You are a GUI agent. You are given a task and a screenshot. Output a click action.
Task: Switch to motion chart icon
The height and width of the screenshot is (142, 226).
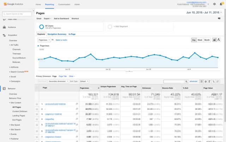coord(219,40)
